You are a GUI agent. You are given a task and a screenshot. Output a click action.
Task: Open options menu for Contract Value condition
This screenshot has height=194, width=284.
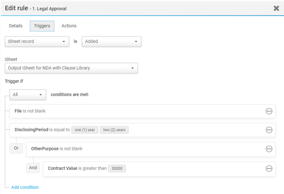[x=269, y=168]
